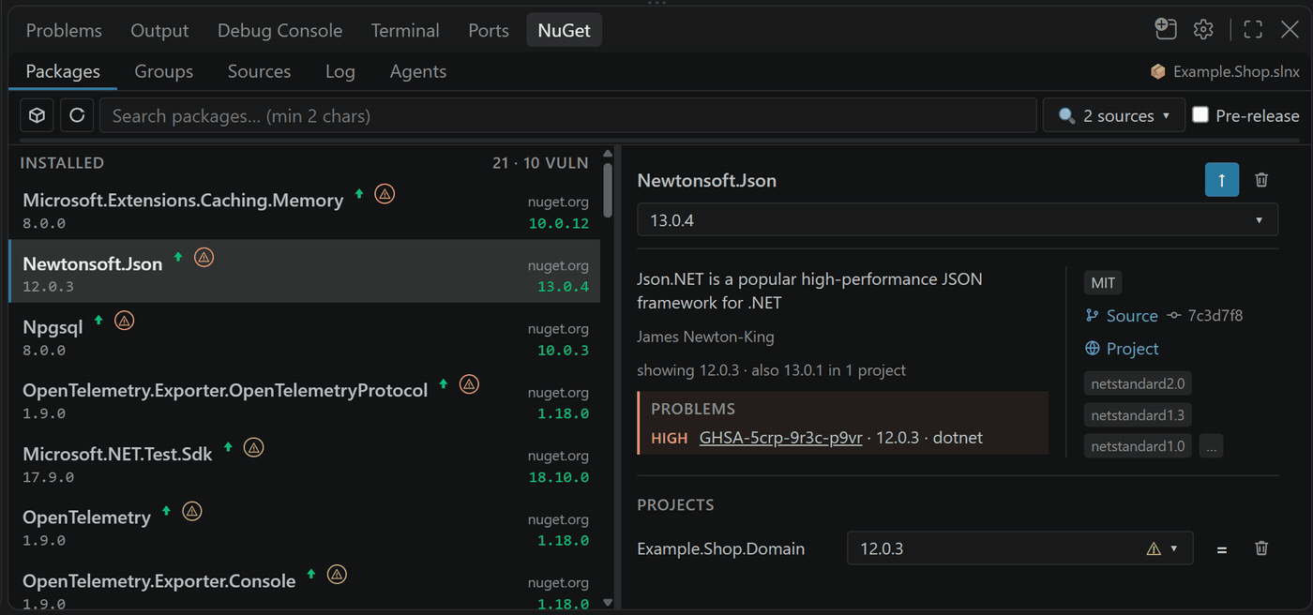Click vulnerability warning icon on Newtonsoft.Json row

(204, 257)
